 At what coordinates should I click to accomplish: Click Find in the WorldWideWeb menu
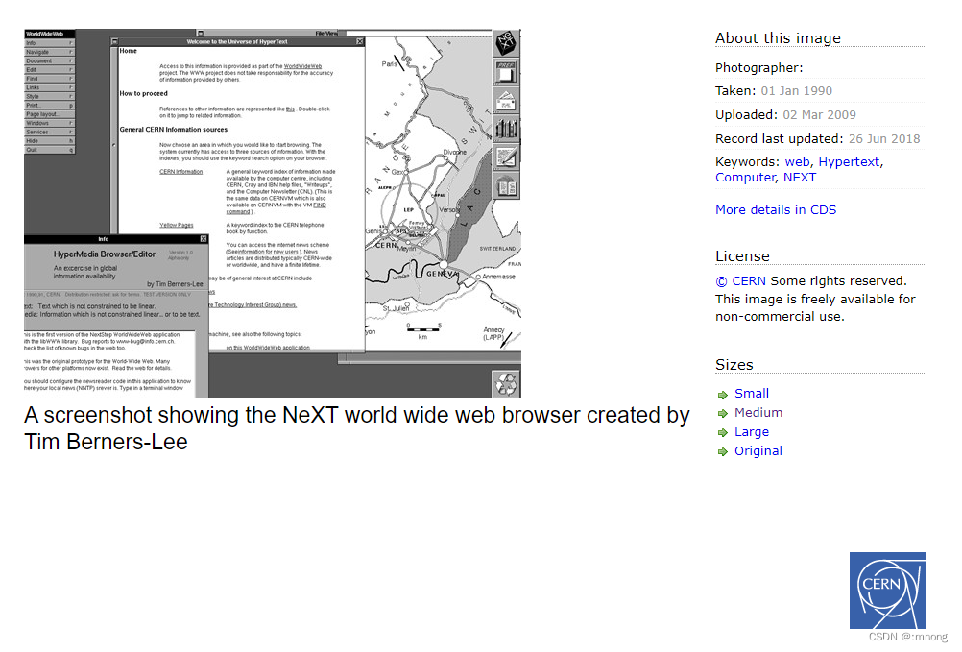[50, 79]
